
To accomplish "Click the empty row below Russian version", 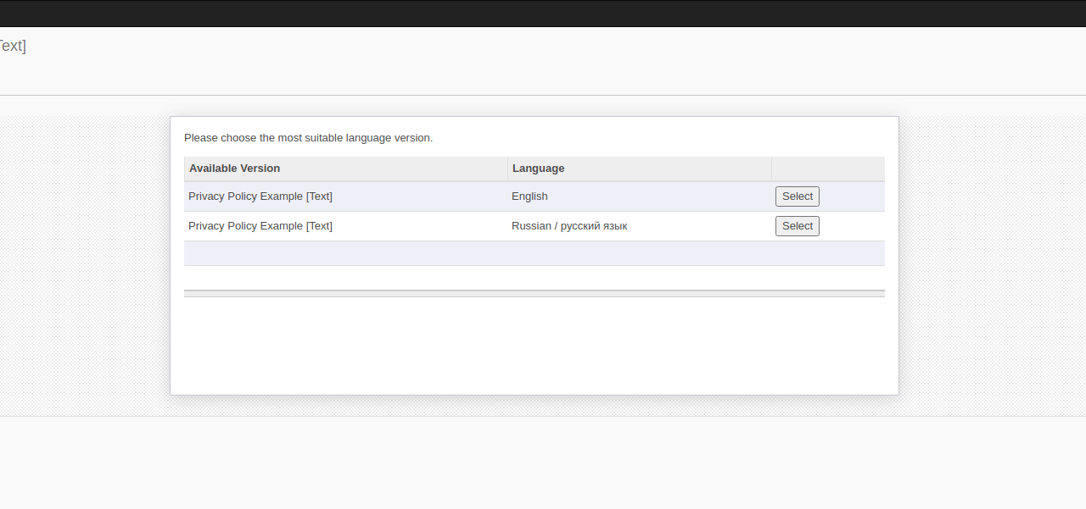I will tap(535, 252).
